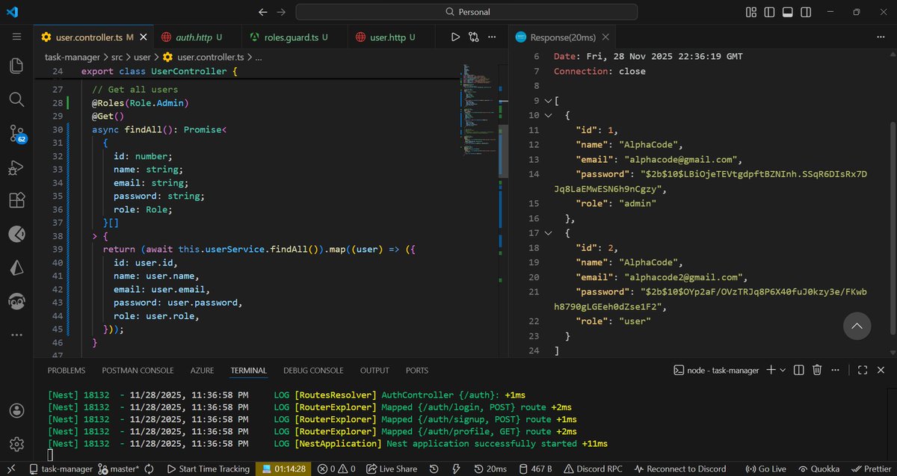Run the current HTTP request file
The width and height of the screenshot is (897, 476).
point(456,36)
